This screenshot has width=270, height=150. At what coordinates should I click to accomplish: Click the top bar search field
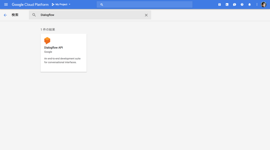coord(144,4)
